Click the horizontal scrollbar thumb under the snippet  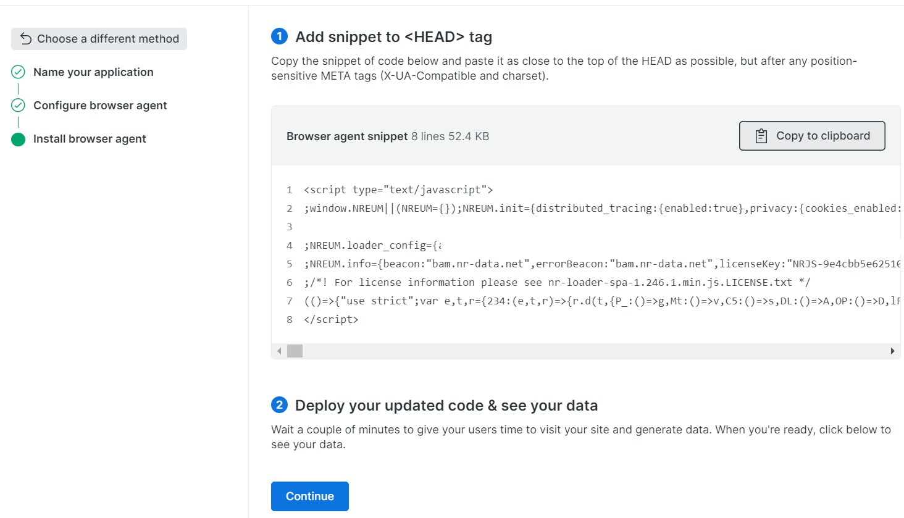295,351
